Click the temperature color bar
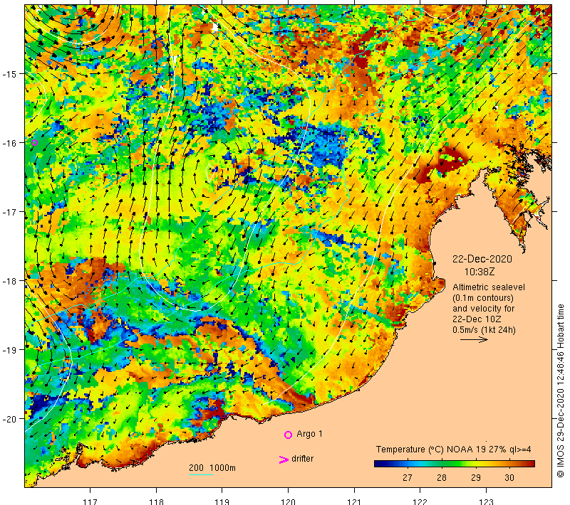 tap(455, 464)
